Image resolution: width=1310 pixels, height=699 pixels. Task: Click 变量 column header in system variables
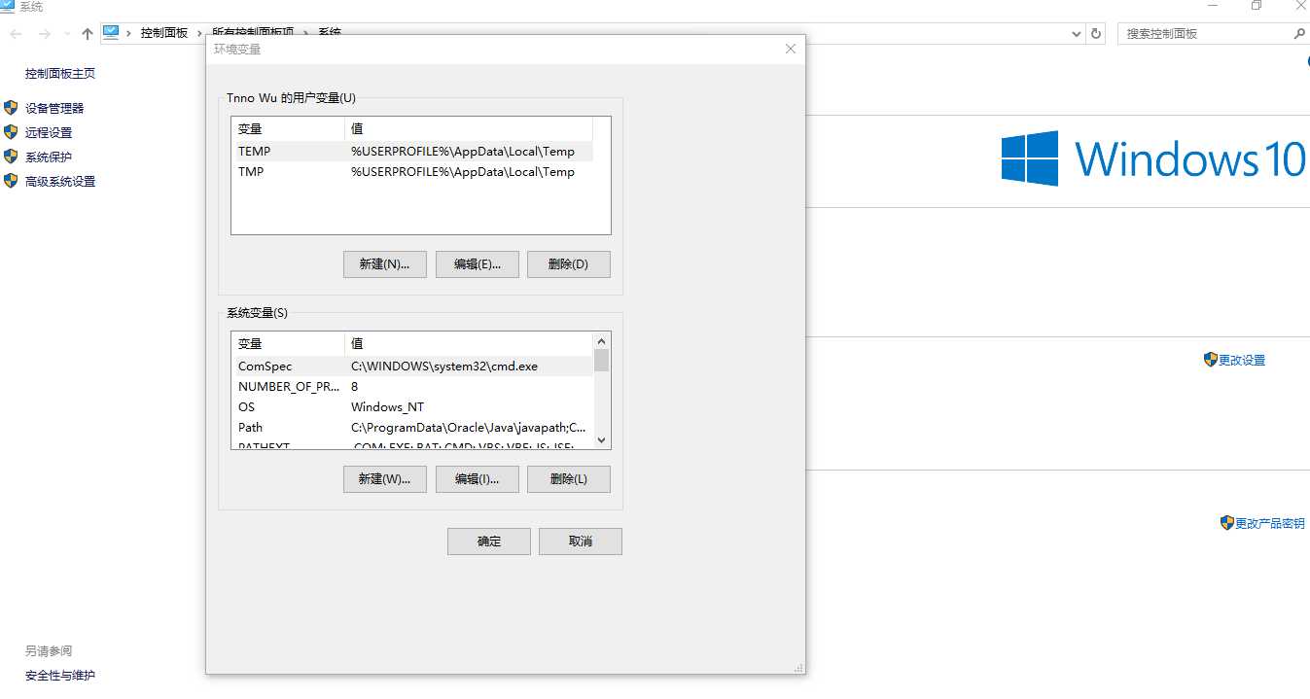coord(288,343)
